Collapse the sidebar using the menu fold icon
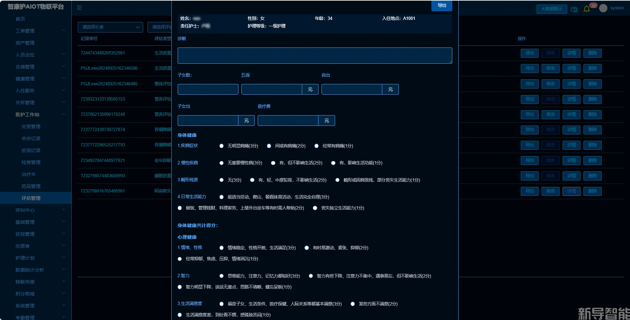The height and width of the screenshot is (320, 630). pos(79,8)
